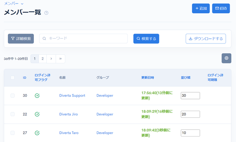Image resolution: width=236 pixels, height=142 pixels.
Task: Click the メンバー一覧 page heading
Action: (22, 12)
